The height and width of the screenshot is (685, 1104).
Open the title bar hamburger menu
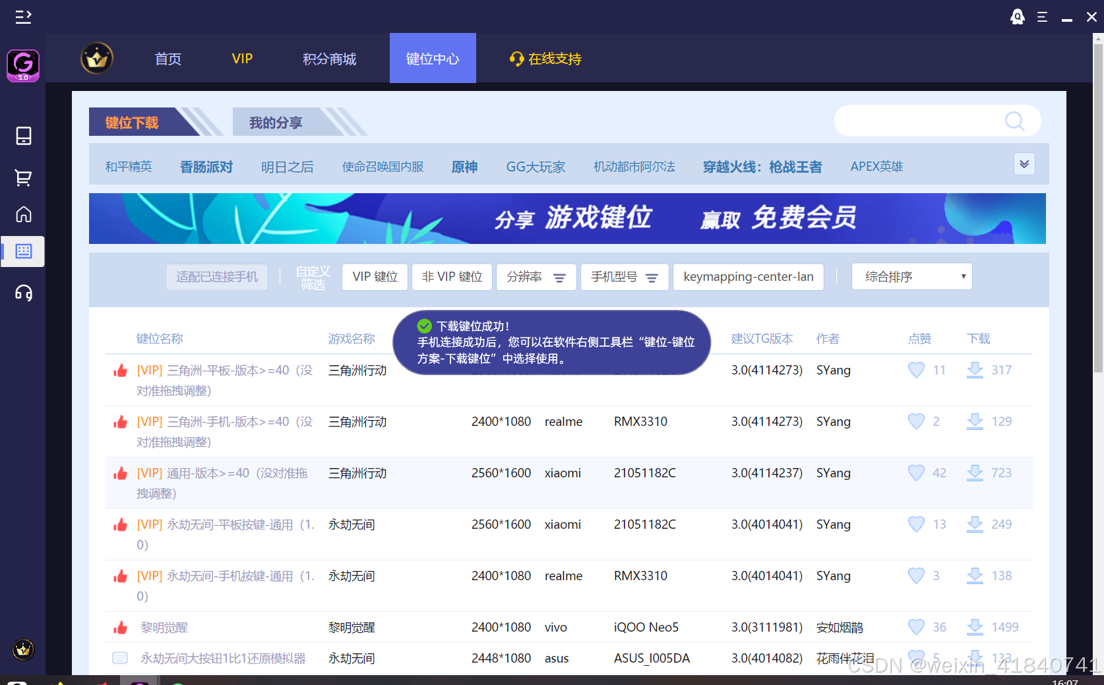point(1042,16)
